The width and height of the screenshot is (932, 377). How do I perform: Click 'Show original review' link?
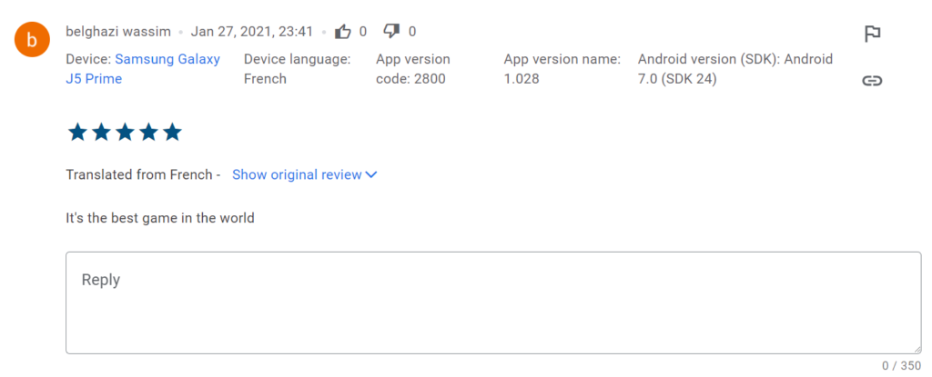[297, 174]
